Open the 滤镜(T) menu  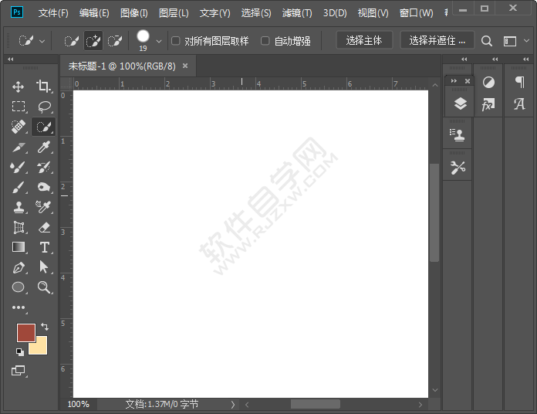coord(297,13)
